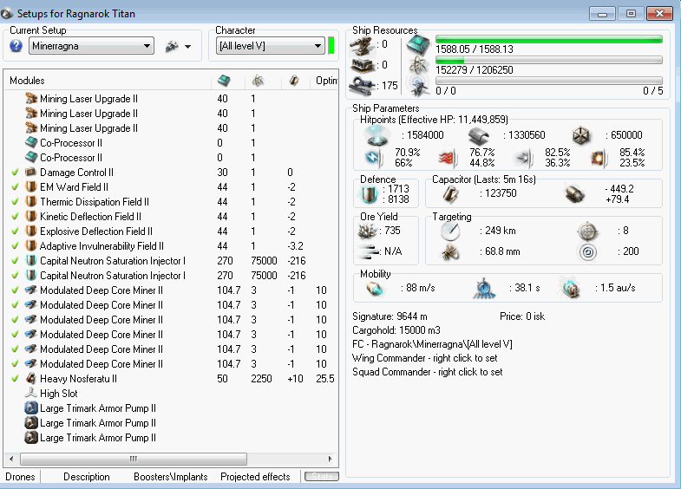
Task: Open the Projected effects tab
Action: 255,476
